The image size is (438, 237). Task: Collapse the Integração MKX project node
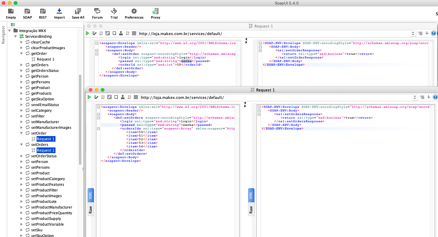(10, 31)
